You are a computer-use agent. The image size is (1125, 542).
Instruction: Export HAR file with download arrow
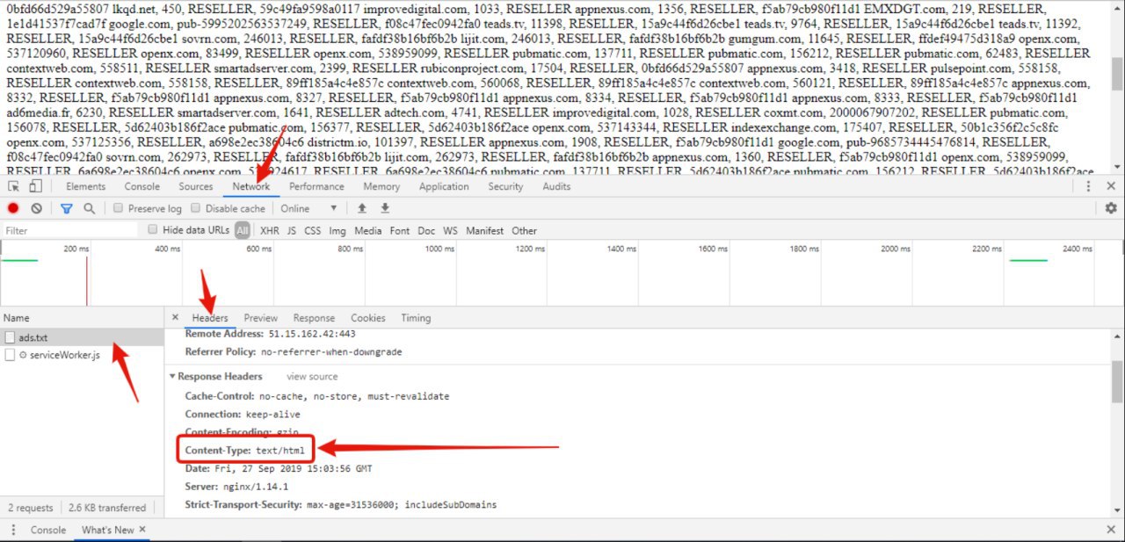coord(384,208)
